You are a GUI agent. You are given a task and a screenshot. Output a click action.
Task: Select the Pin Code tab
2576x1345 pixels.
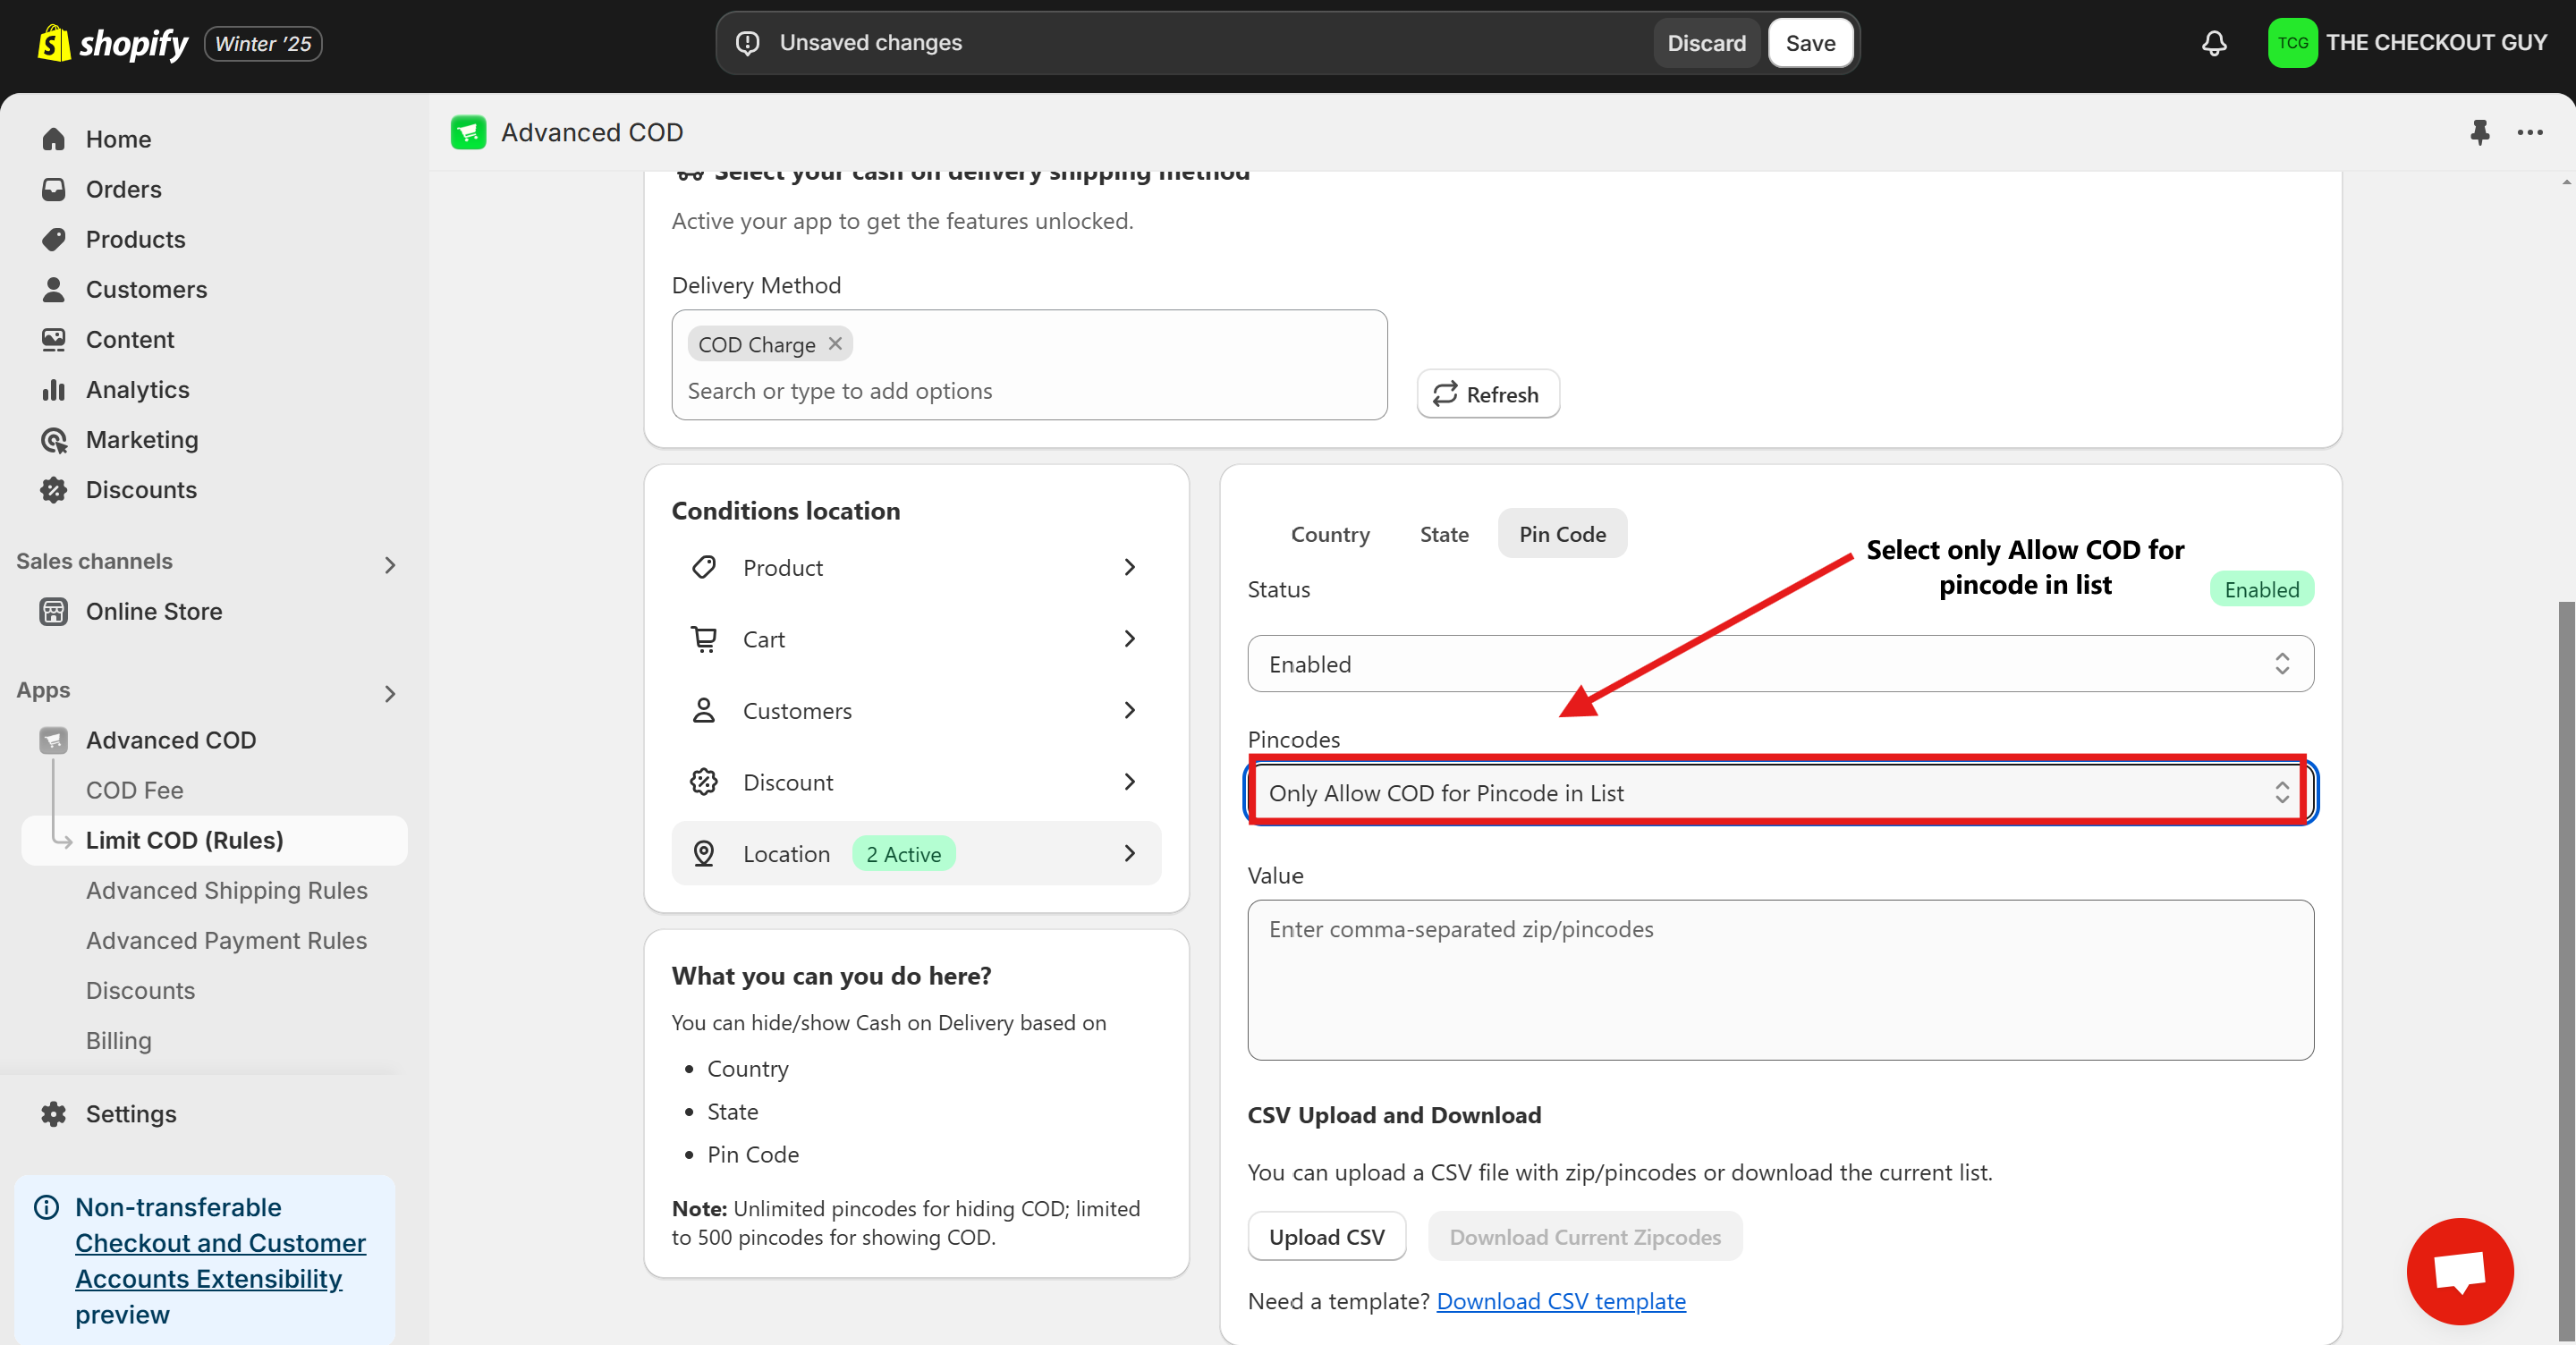coord(1562,533)
